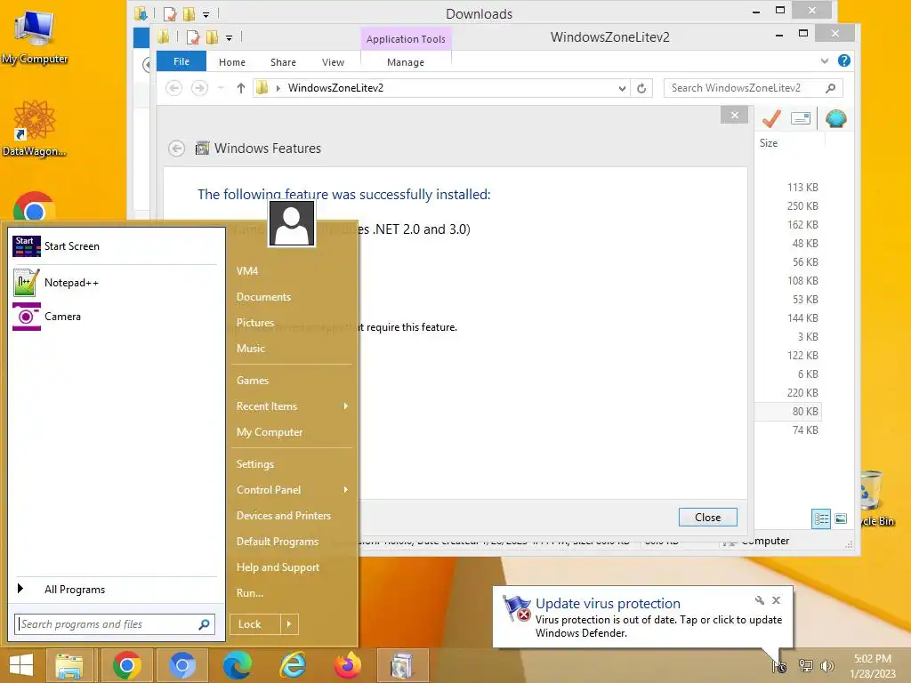This screenshot has height=683, width=911.
Task: Open address bar history dropdown
Action: pyautogui.click(x=622, y=88)
